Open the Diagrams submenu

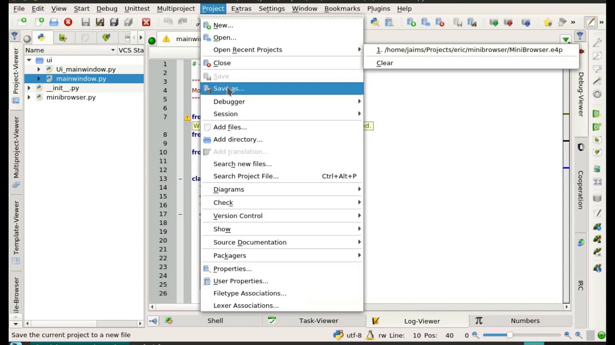pos(282,189)
